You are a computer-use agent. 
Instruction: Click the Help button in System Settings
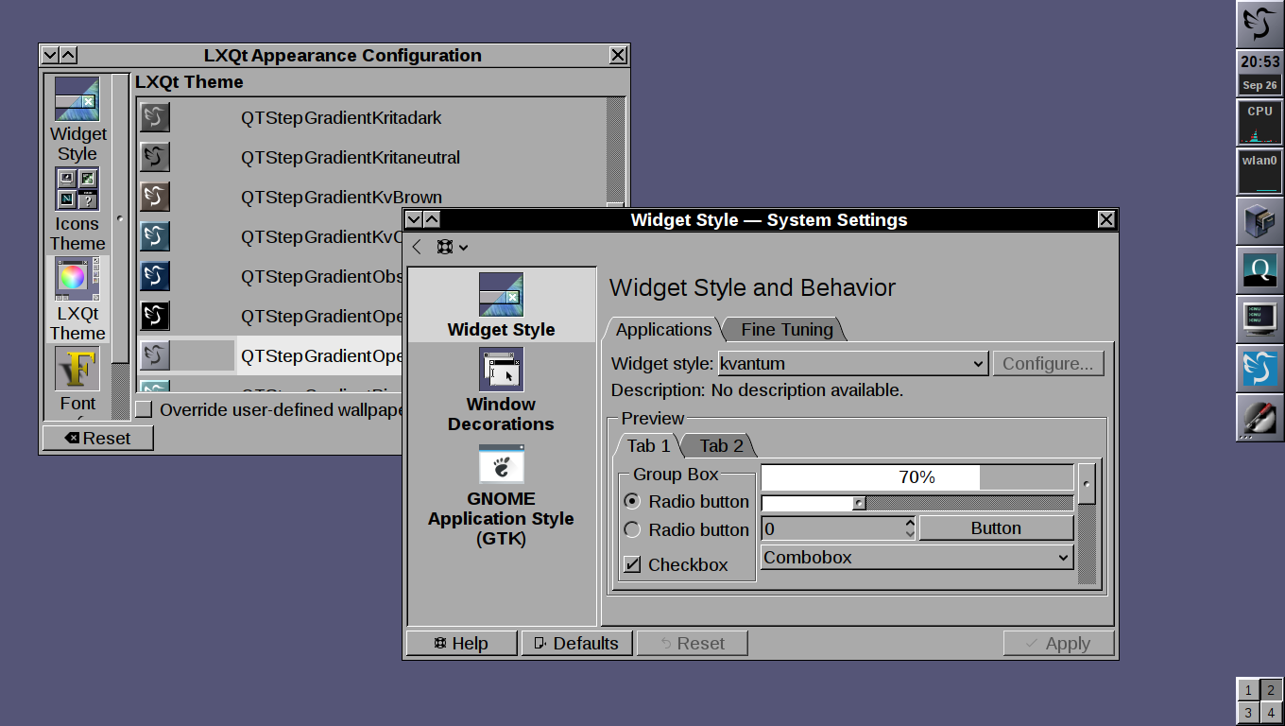tap(462, 644)
